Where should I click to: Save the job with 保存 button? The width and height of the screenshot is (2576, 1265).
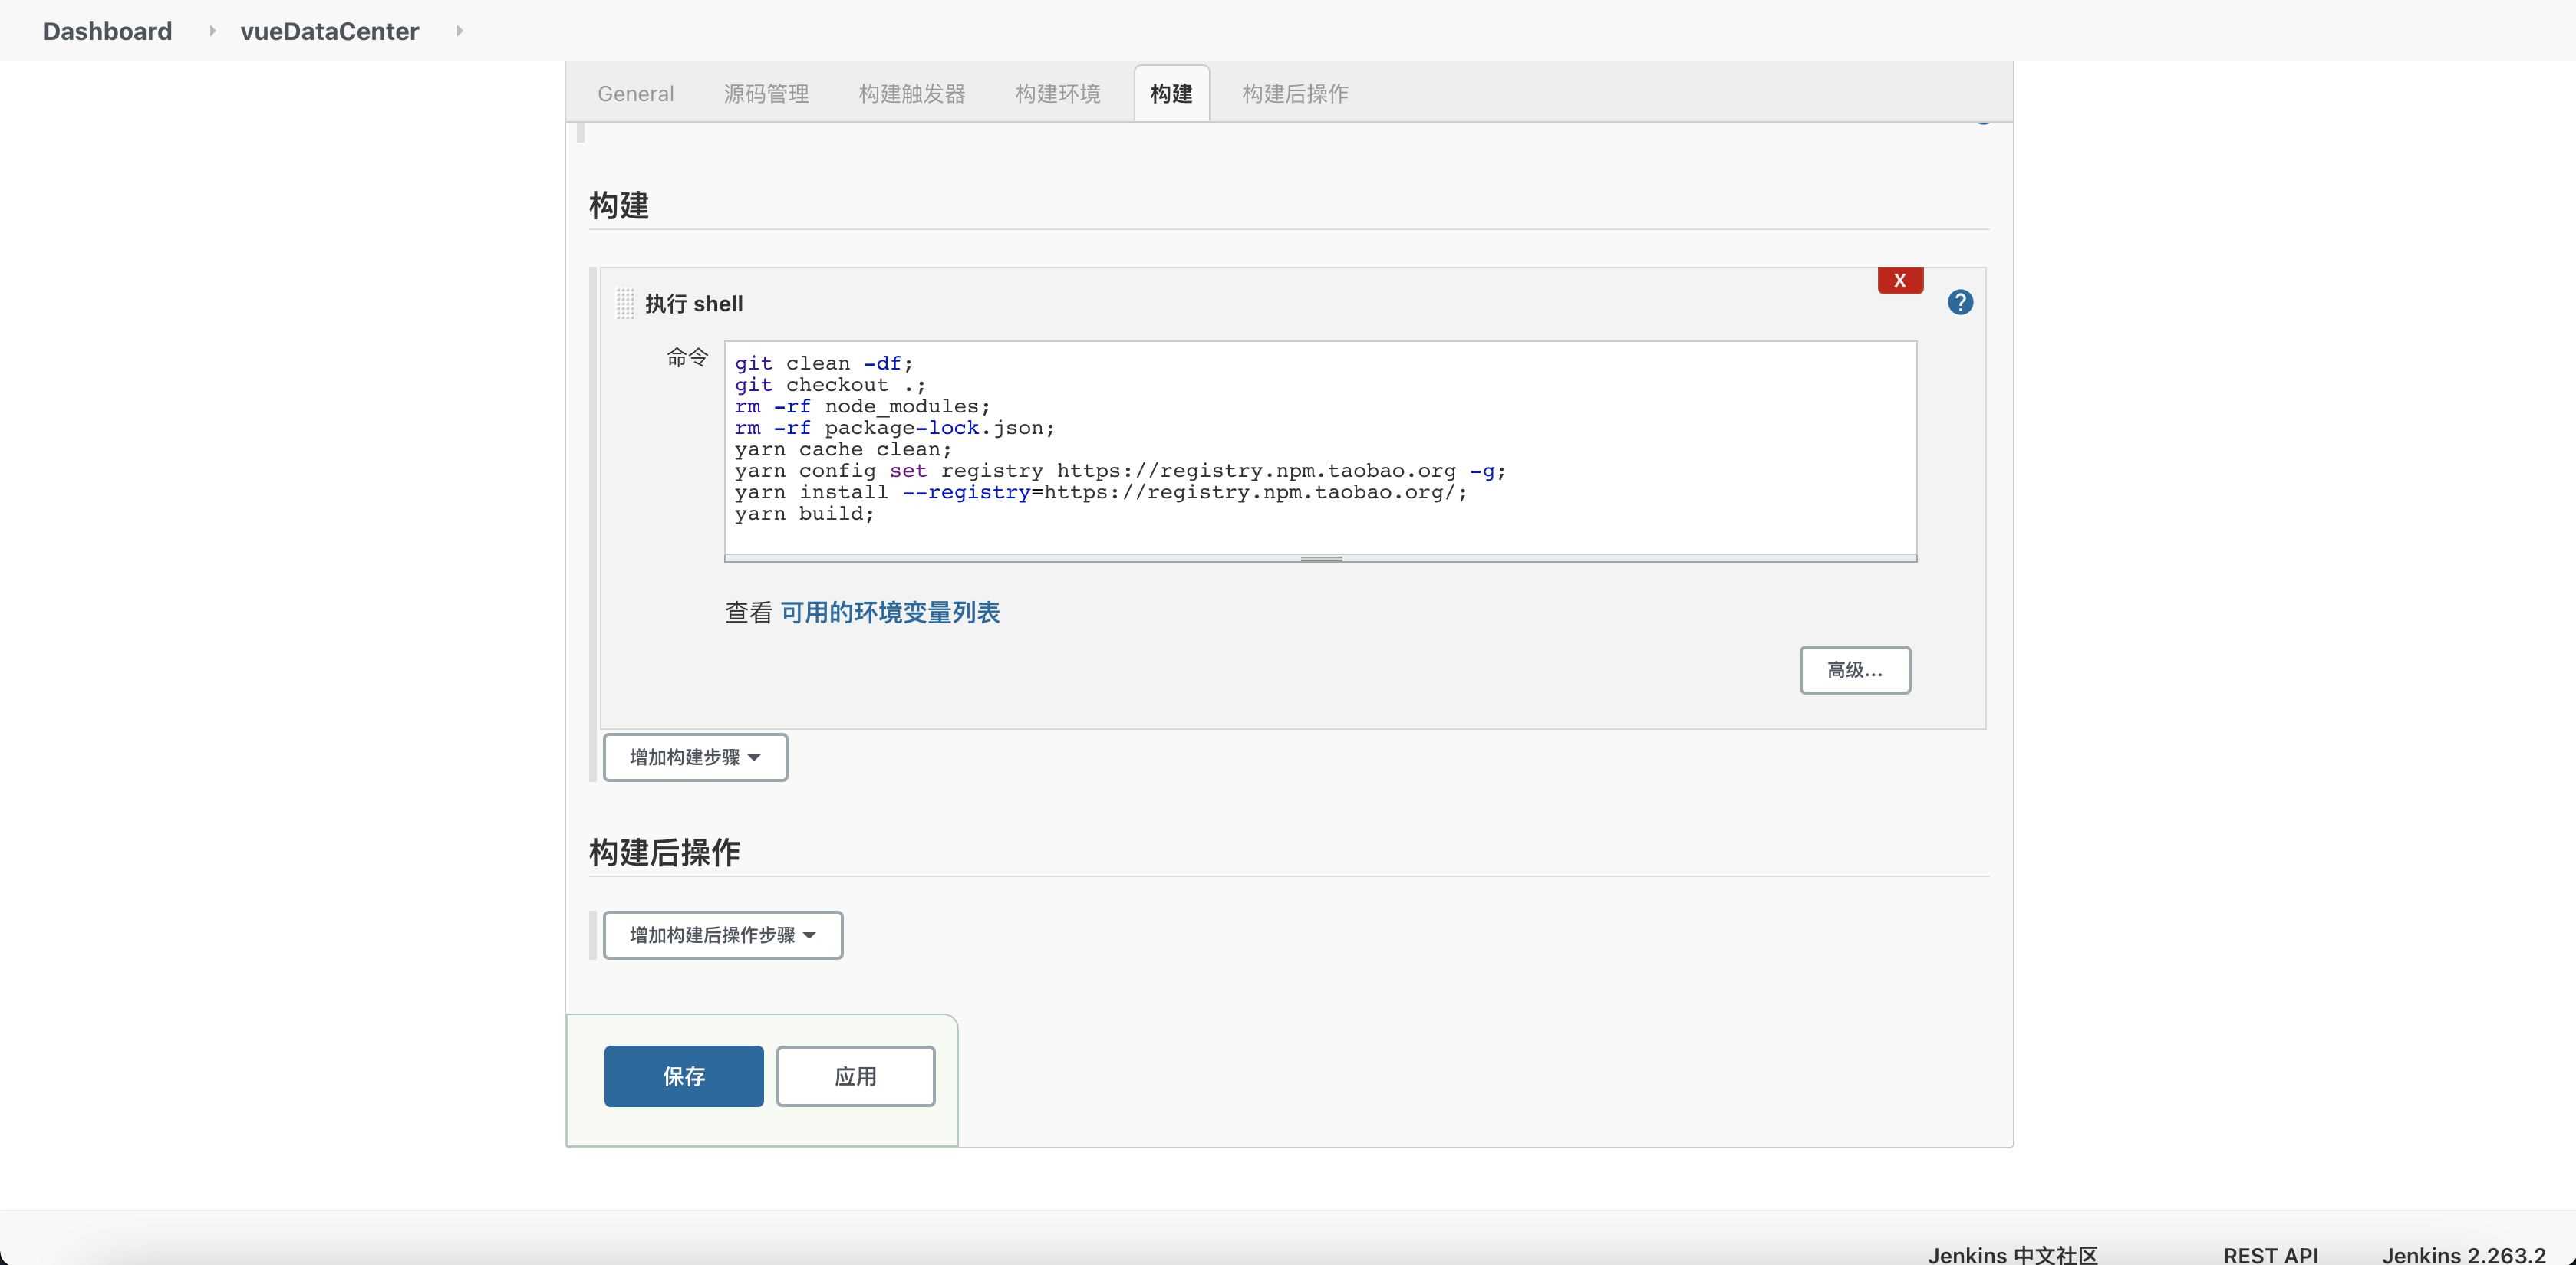pos(684,1076)
